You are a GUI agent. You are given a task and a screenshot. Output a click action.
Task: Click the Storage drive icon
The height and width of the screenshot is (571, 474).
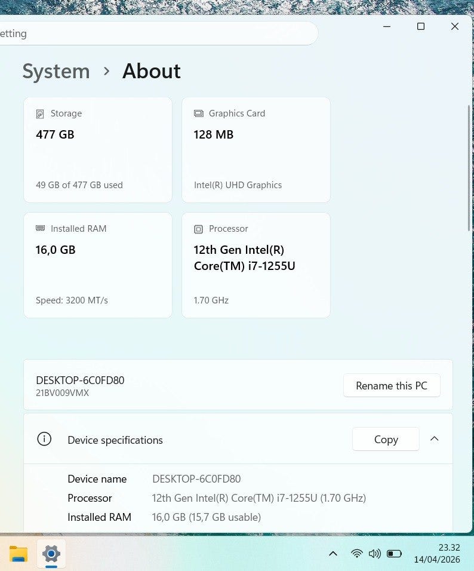[x=40, y=113]
